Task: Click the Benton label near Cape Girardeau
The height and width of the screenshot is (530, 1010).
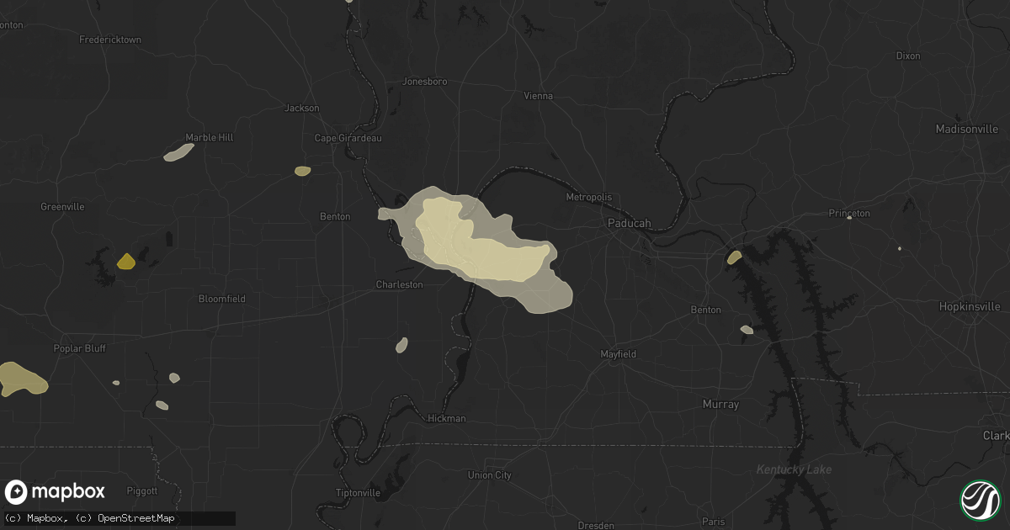Action: (335, 216)
